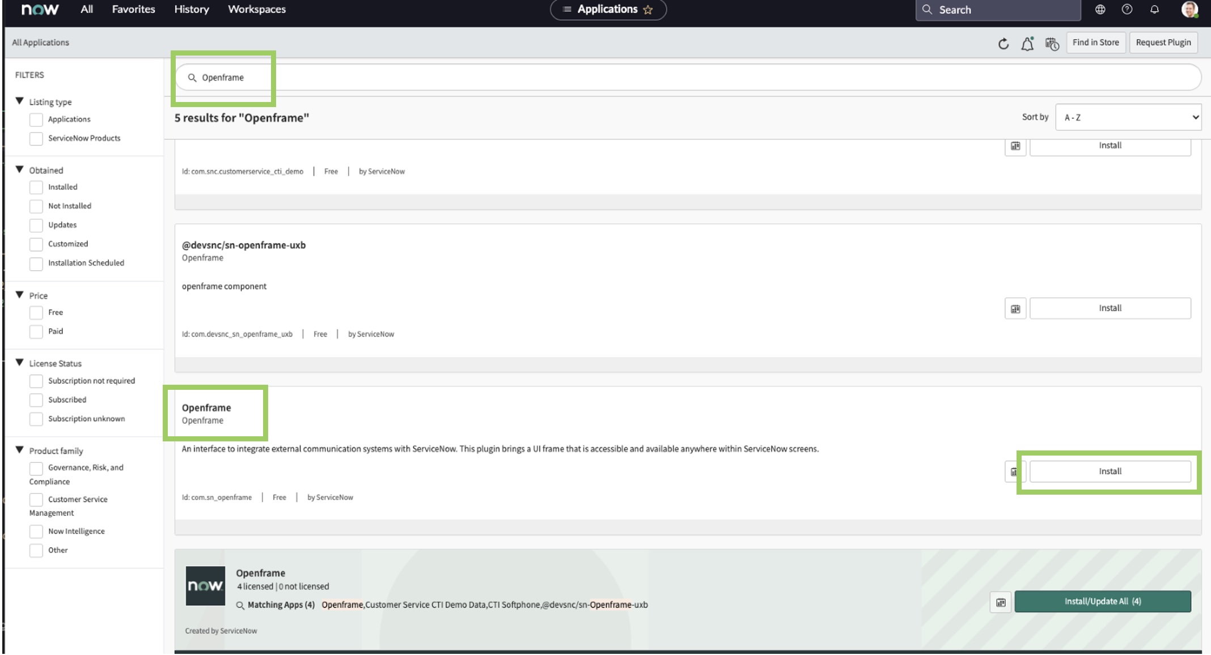Image resolution: width=1211 pixels, height=655 pixels.
Task: Click Find in Store button
Action: click(x=1095, y=42)
